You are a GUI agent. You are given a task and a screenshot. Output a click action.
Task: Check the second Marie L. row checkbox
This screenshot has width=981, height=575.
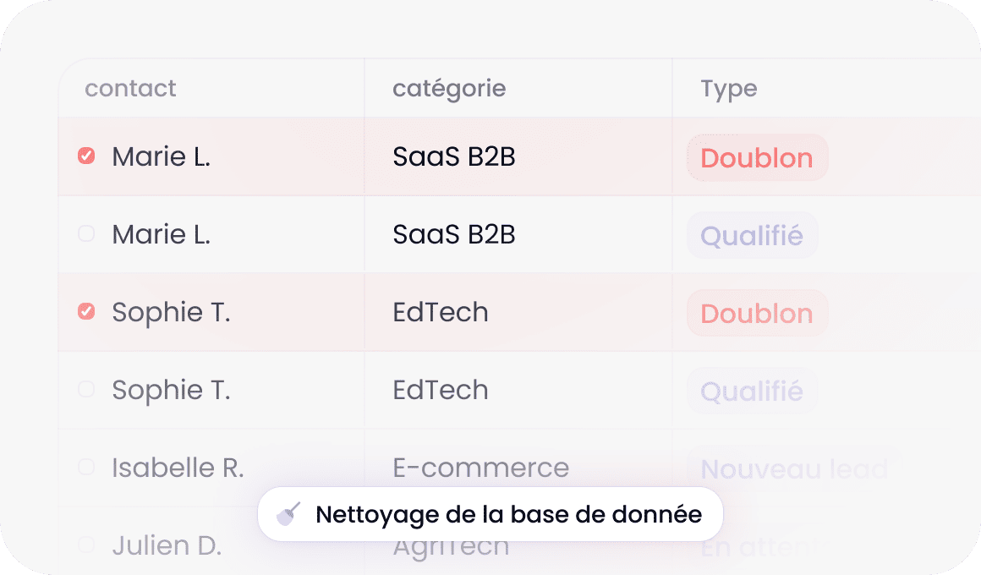click(x=86, y=234)
